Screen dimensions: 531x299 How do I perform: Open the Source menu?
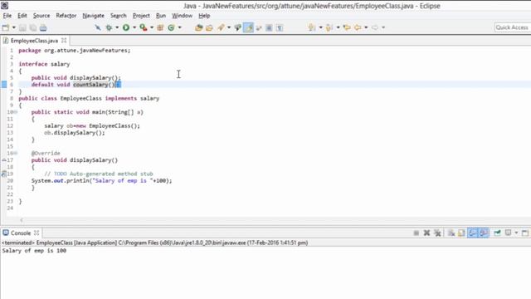coord(41,16)
